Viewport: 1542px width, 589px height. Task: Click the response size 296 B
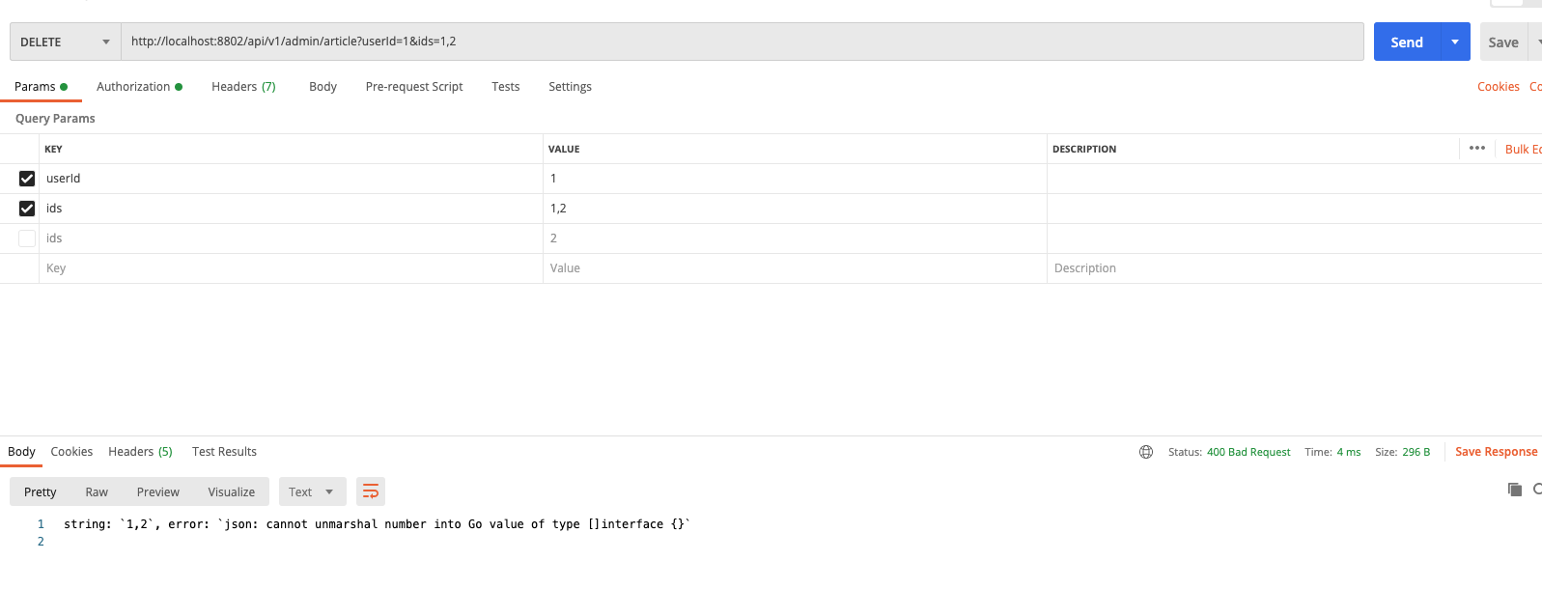click(1416, 452)
